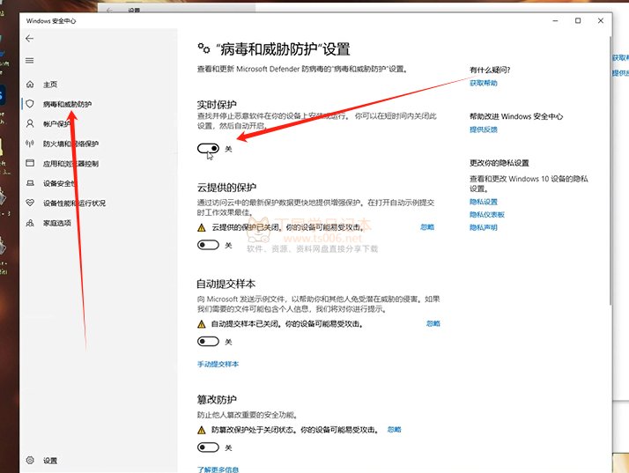
Task: Open 设置 at the sidebar bottom
Action: (50, 461)
